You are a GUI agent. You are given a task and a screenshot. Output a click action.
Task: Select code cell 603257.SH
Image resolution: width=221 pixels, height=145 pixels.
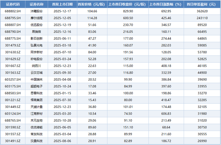coord(13,80)
